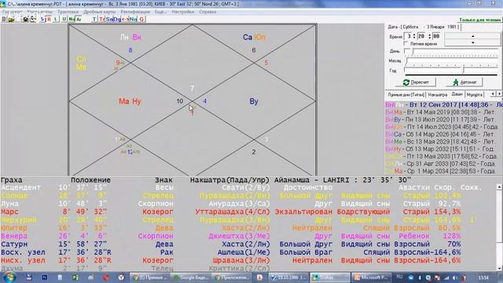Click the Dg toolbar icon
Viewport: 503px width, 283px height.
[117, 19]
